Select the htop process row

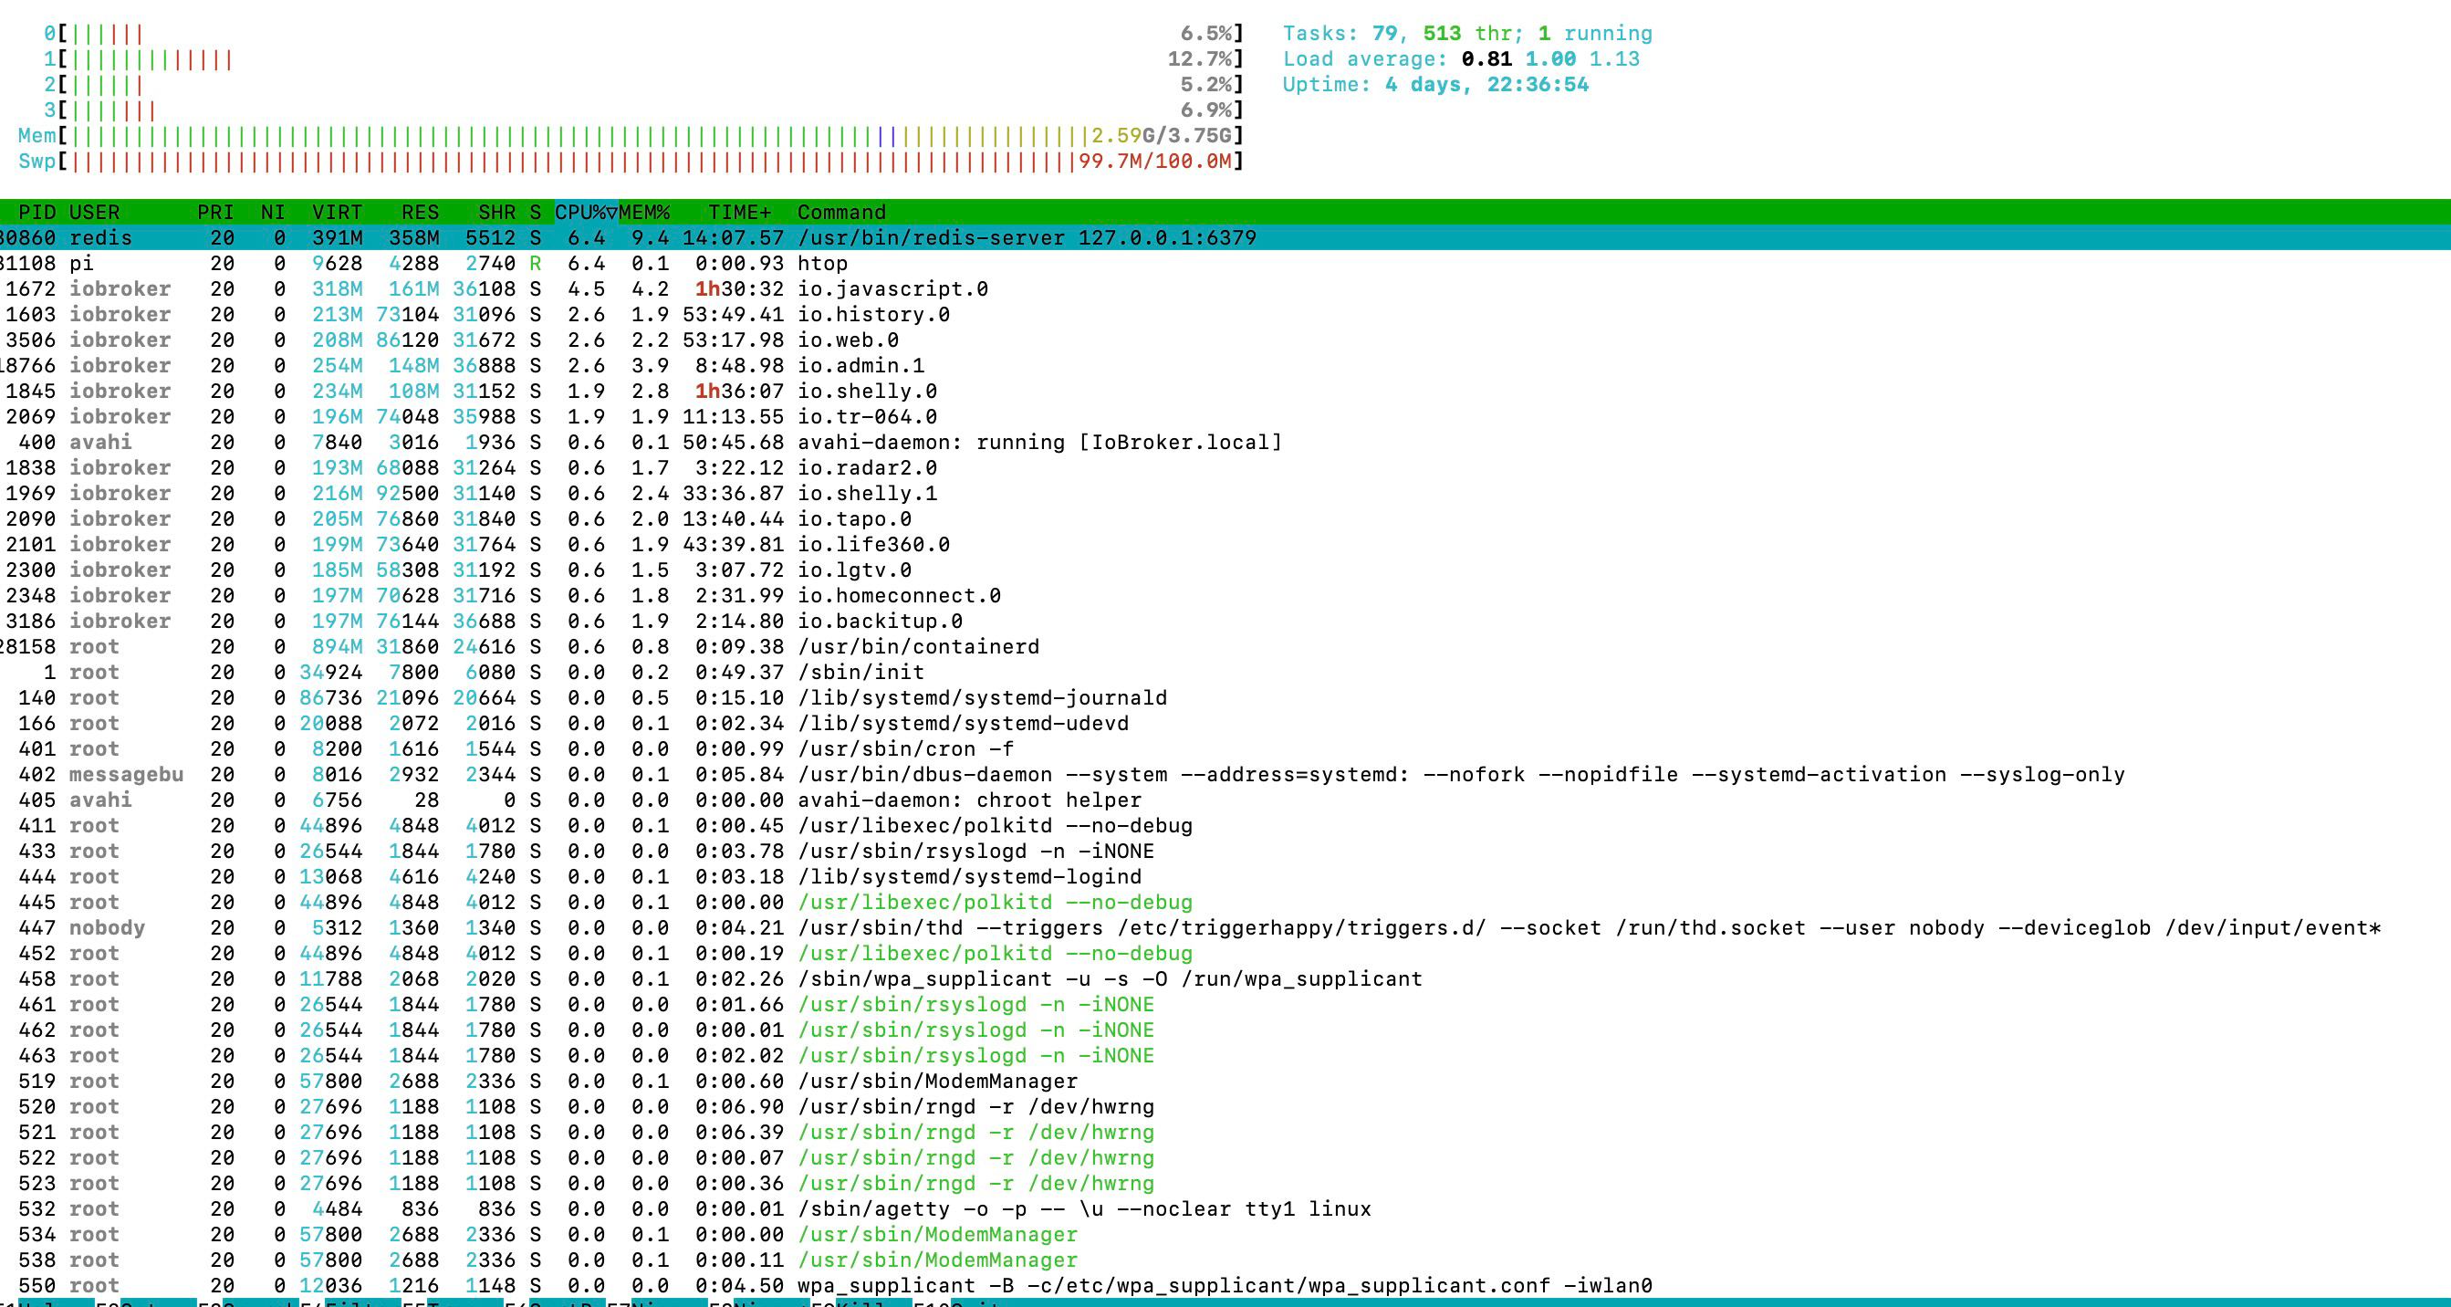[822, 264]
